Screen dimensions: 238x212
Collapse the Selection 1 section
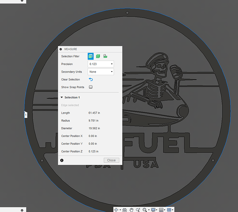point(62,98)
